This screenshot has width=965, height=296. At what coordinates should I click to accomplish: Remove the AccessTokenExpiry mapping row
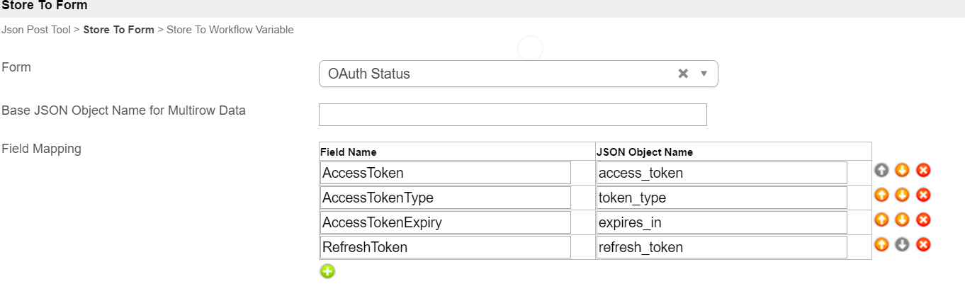tap(923, 220)
